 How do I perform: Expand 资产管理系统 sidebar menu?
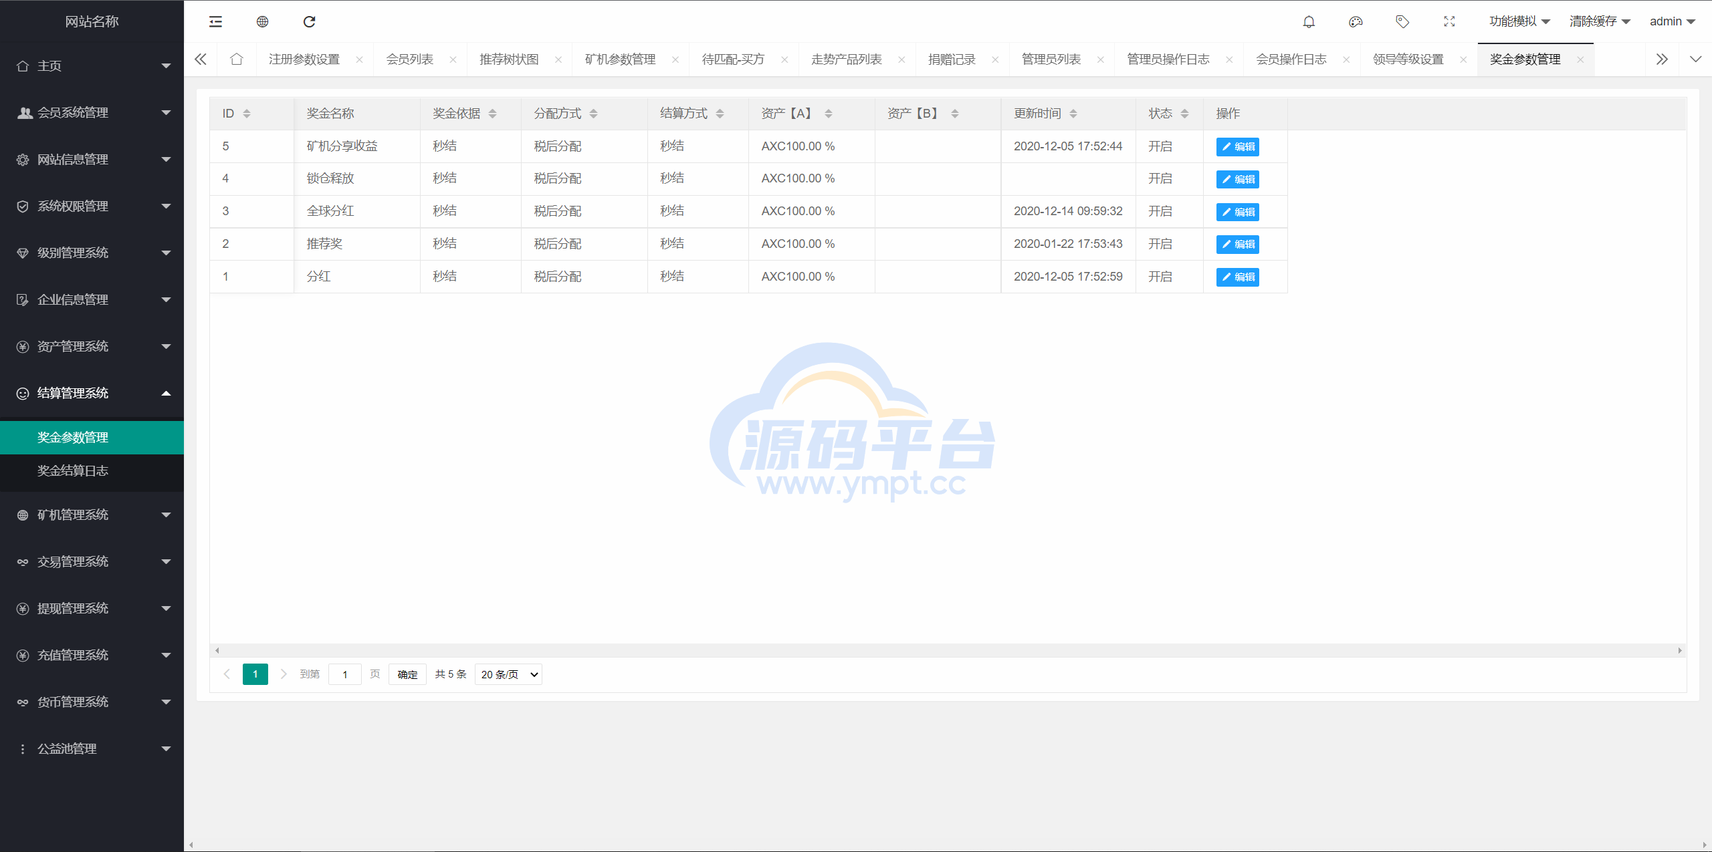coord(92,346)
